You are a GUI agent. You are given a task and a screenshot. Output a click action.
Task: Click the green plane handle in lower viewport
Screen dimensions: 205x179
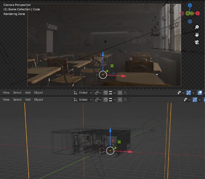pos(120,142)
